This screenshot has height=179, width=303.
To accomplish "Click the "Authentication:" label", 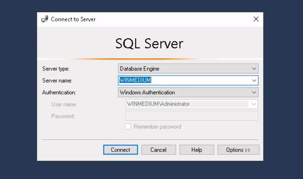I will click(59, 92).
